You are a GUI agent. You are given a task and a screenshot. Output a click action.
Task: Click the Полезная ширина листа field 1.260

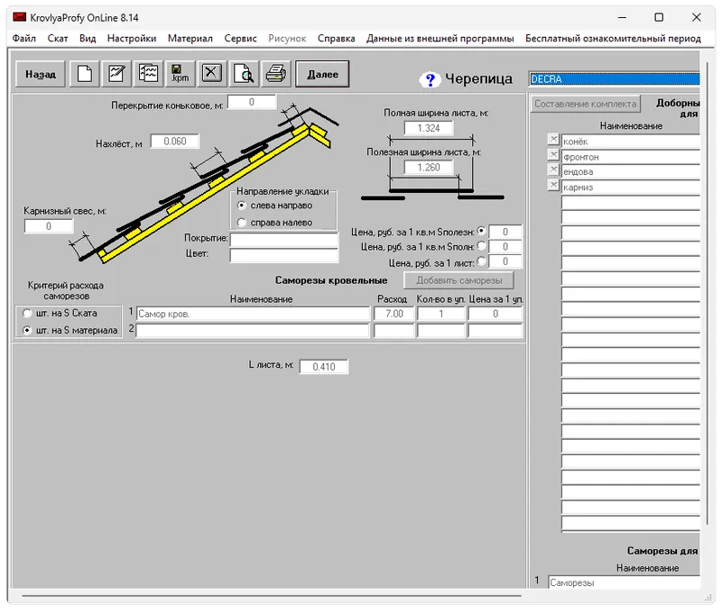pyautogui.click(x=429, y=168)
